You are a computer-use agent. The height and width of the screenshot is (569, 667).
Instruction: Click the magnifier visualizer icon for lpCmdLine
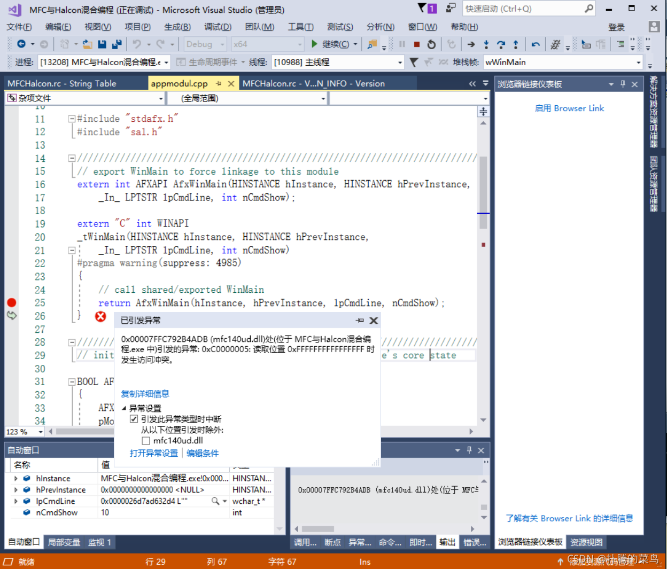(x=215, y=501)
